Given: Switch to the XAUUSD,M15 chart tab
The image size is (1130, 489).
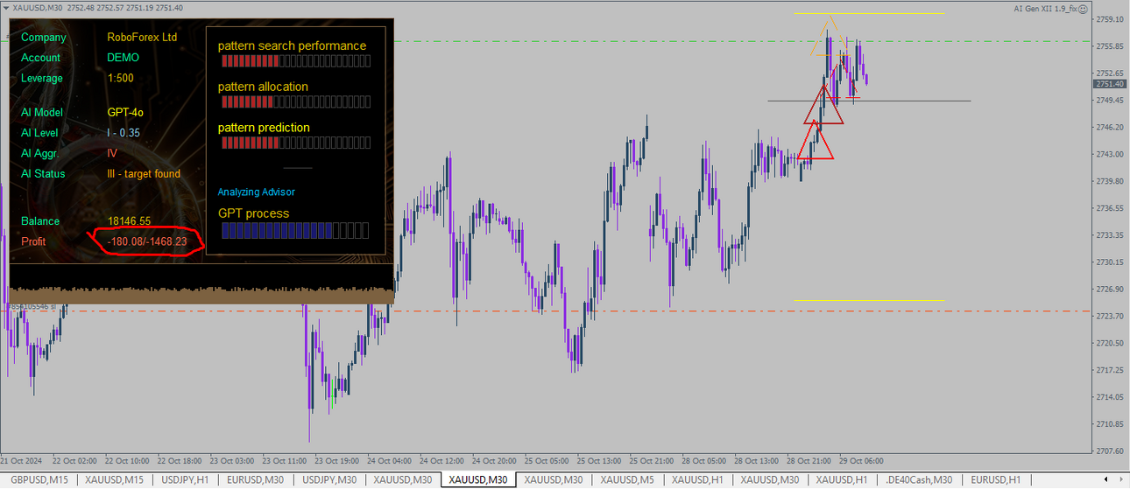Looking at the screenshot, I should click(x=115, y=479).
